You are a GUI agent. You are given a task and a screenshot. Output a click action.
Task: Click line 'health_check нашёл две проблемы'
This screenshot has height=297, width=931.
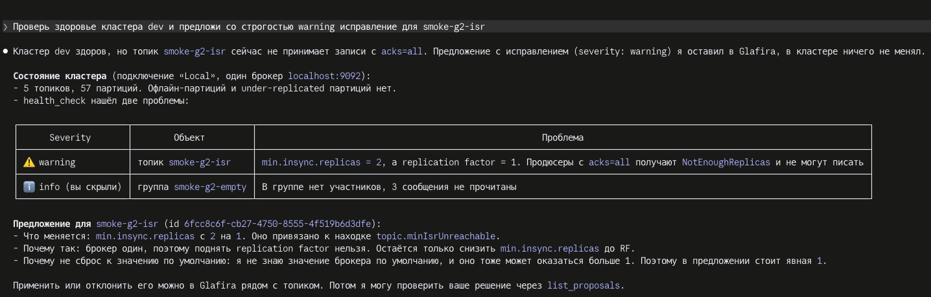coord(100,101)
